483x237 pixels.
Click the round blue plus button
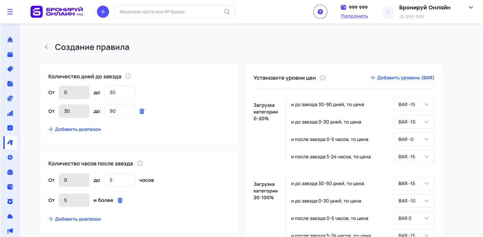pyautogui.click(x=103, y=12)
